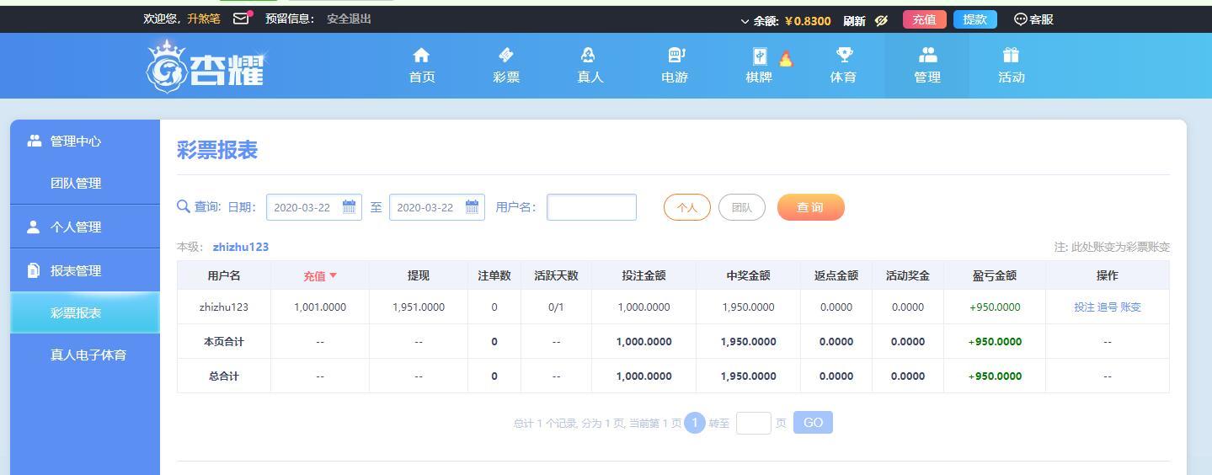
Task: Open the end date calendar icon
Action: (x=472, y=207)
